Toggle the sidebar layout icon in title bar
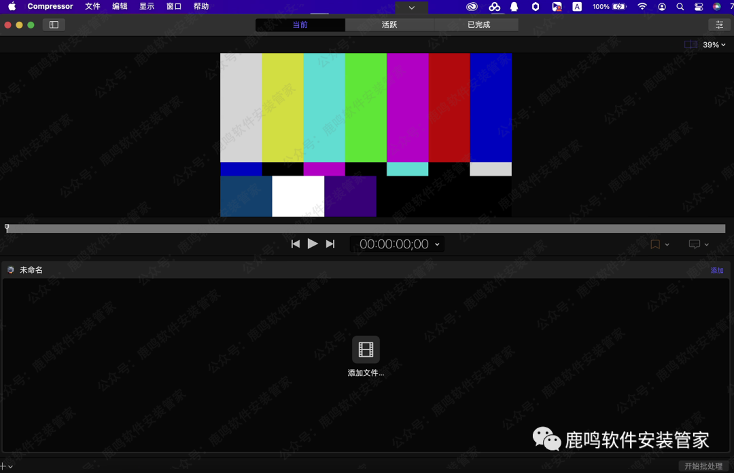Screen dimensions: 734x473 [x=54, y=24]
